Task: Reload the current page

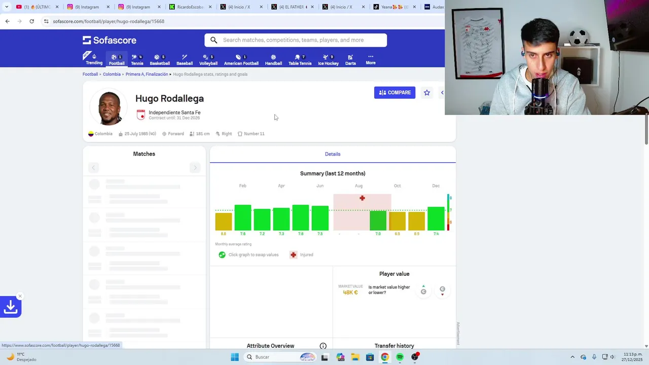Action: click(x=31, y=21)
